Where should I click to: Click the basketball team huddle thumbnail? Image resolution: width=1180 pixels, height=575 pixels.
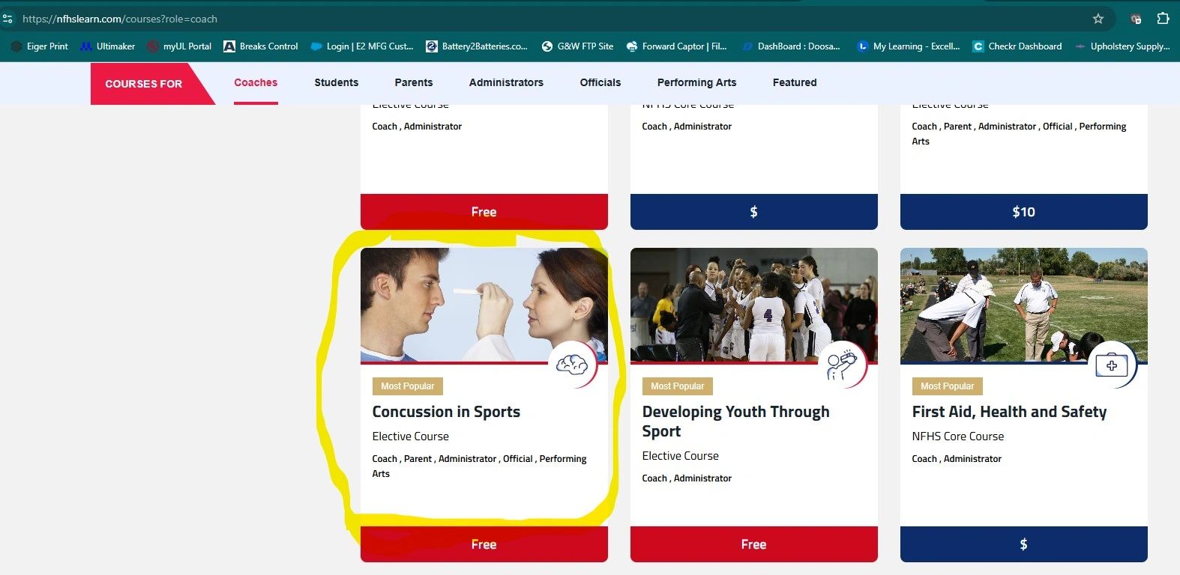point(754,305)
